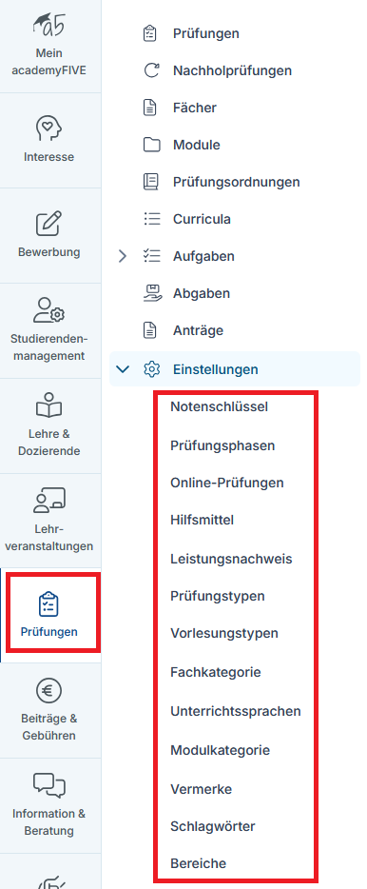Screen dimensions: 367x889
Task: Open the Studierendenmanagement person-gear icon
Action: (48, 309)
